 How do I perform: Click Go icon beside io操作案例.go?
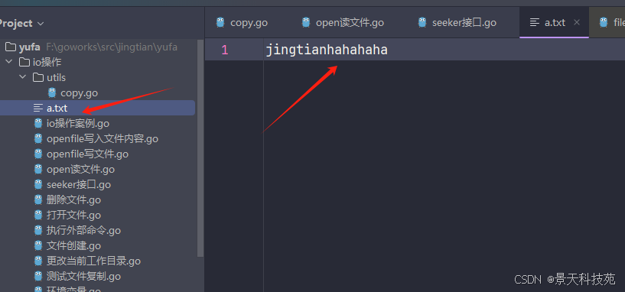[x=38, y=124]
